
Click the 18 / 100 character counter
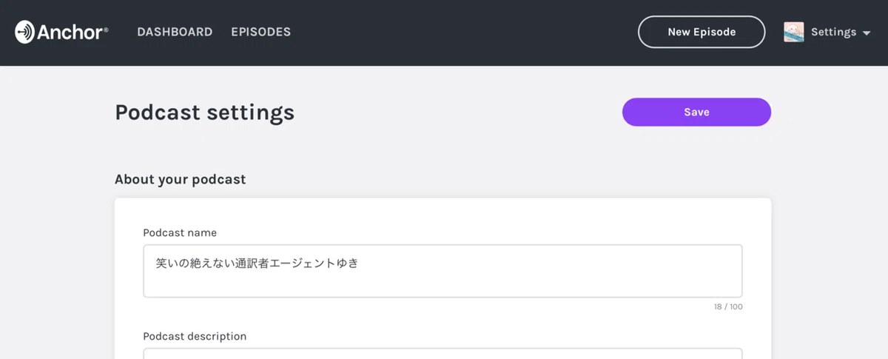coord(728,306)
